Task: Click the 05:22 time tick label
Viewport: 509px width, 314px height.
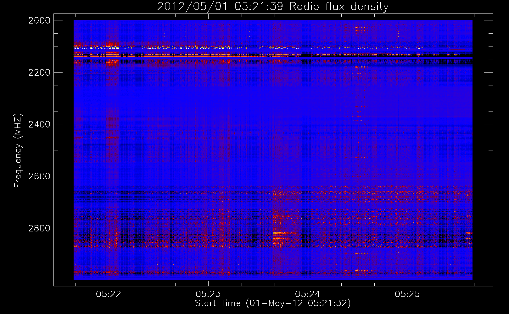Action: click(x=109, y=294)
